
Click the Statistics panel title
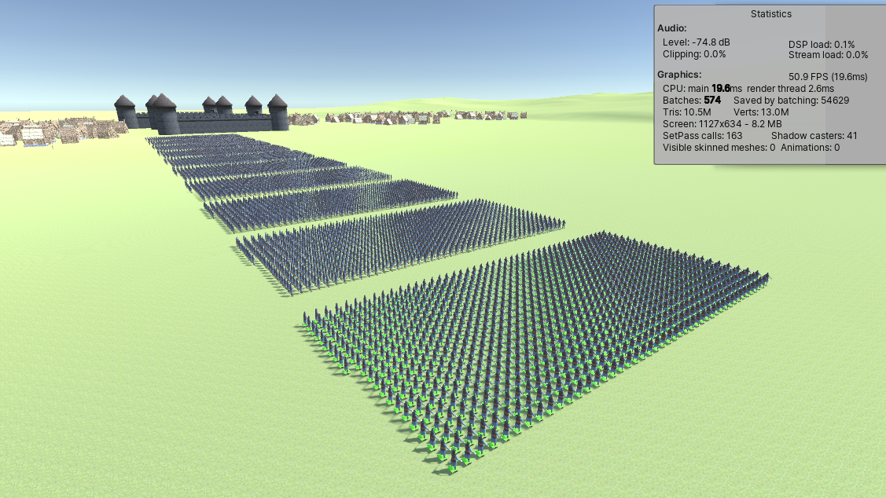[x=770, y=14]
